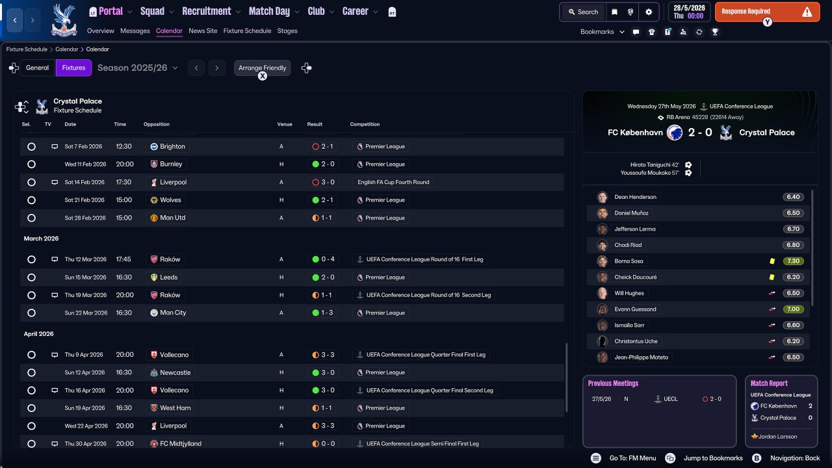
Task: Open settings gear in top bar
Action: 649,12
